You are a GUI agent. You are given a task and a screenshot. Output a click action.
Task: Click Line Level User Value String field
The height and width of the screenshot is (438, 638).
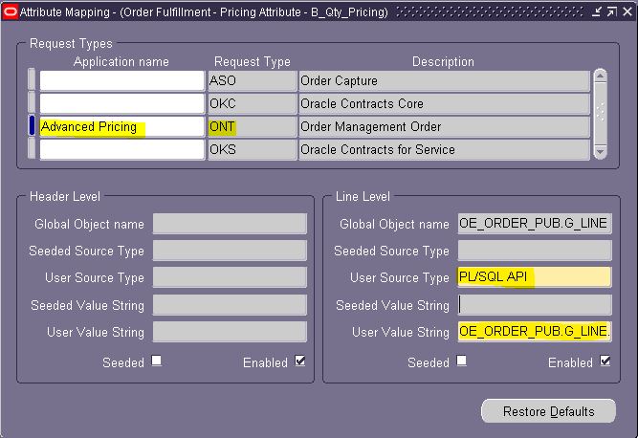(x=535, y=332)
